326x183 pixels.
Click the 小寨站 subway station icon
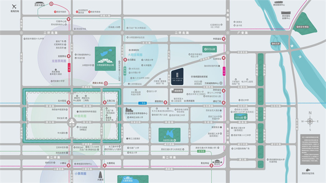click(68, 165)
